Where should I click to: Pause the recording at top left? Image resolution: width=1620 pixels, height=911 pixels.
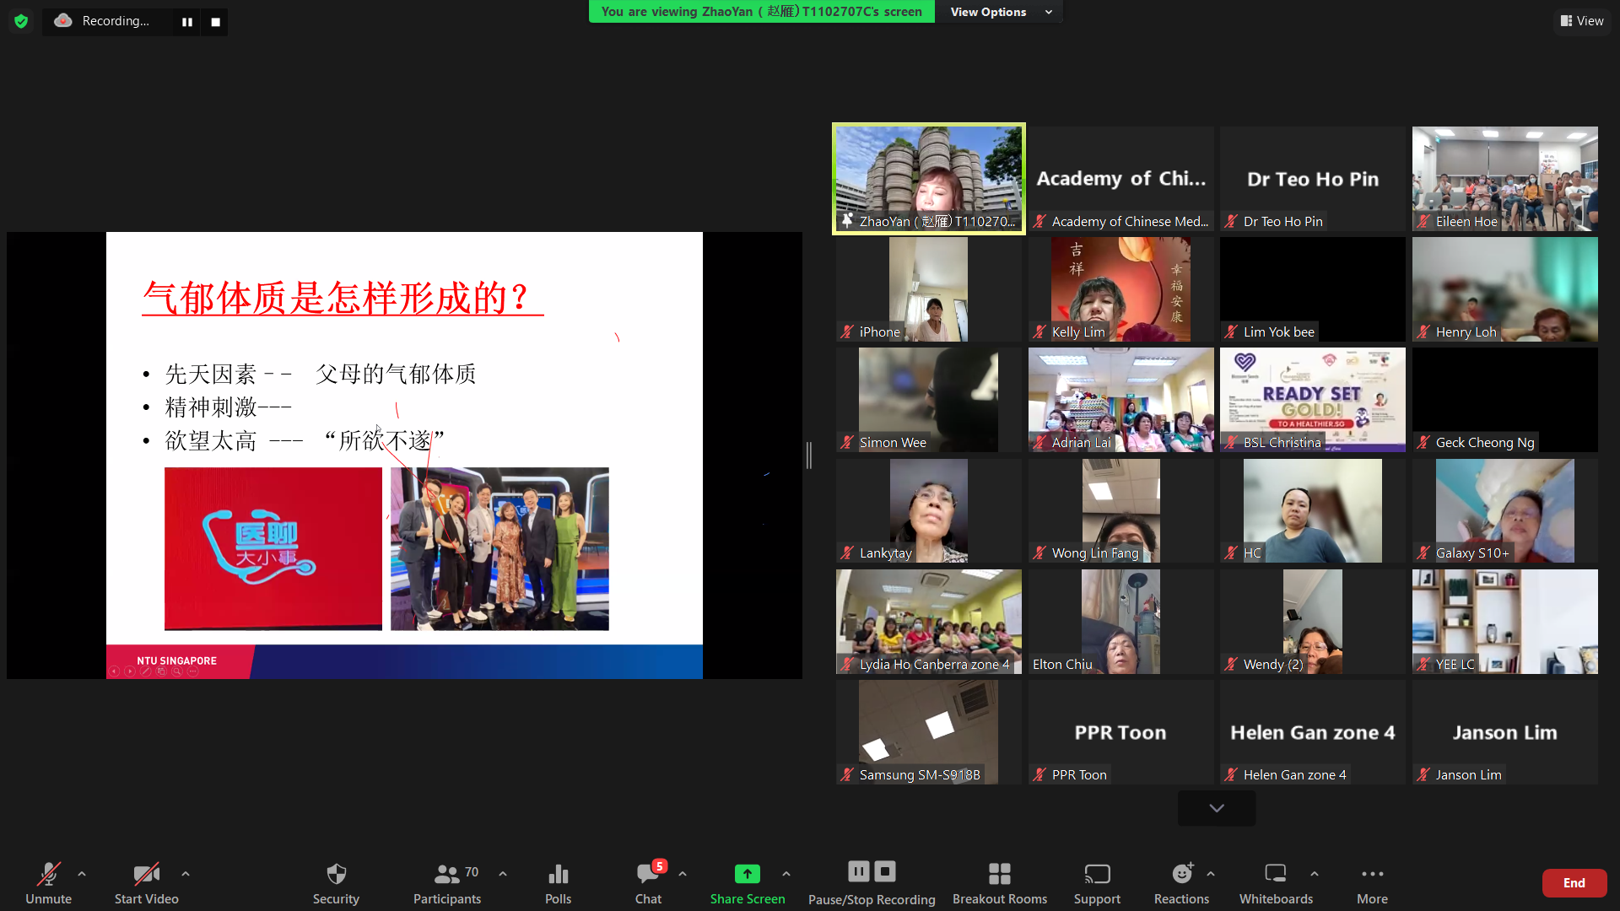coord(187,22)
